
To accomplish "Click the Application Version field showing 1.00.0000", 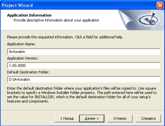I will 84,65.
